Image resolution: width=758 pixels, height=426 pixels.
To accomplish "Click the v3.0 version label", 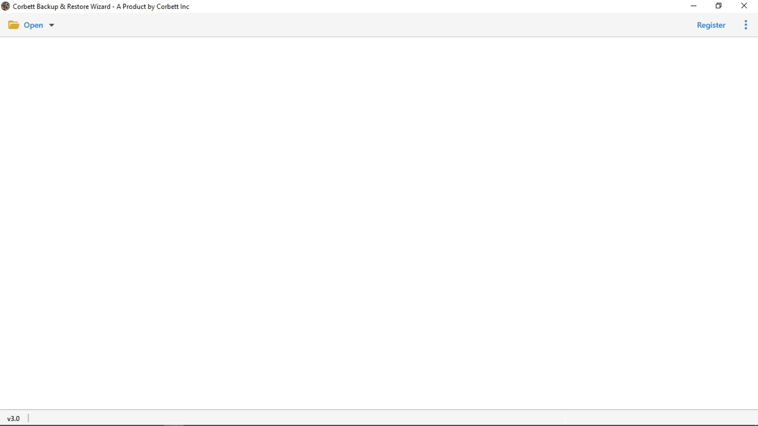I will tap(13, 418).
